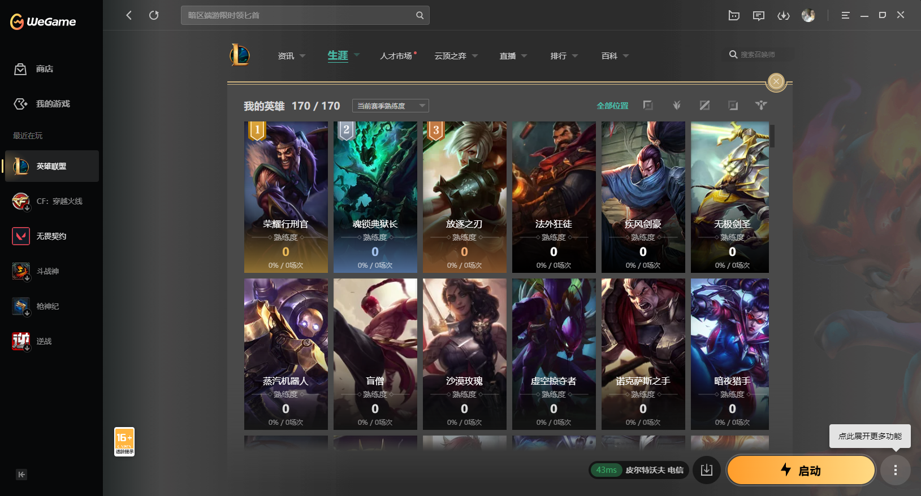Viewport: 921px width, 496px height.
Task: Select 无畏契约 game icon
Action: tap(21, 236)
